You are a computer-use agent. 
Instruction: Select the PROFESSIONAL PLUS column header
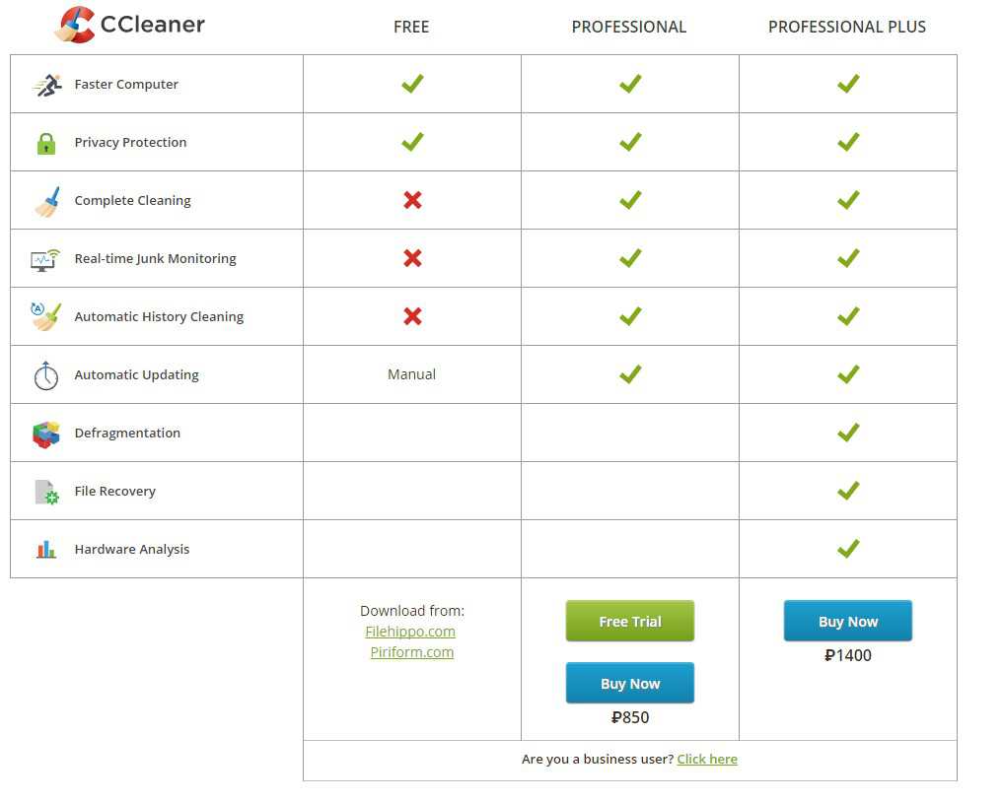pos(847,28)
